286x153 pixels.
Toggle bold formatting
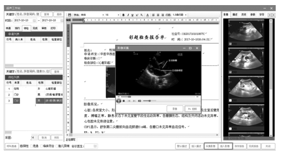pyautogui.click(x=124, y=15)
